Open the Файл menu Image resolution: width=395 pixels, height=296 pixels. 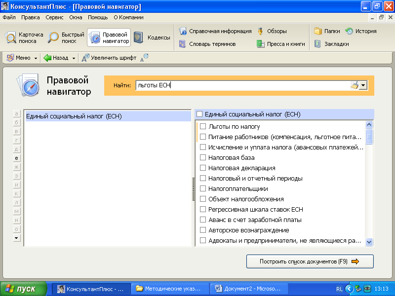point(9,17)
